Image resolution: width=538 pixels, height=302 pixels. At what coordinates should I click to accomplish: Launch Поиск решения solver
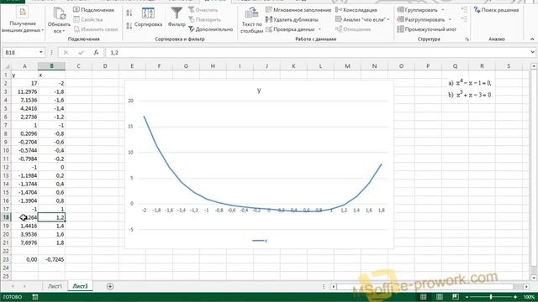(496, 10)
